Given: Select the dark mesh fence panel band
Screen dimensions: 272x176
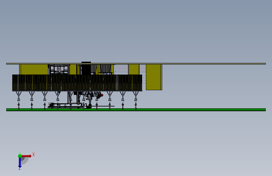Looking at the screenshot, I should click(x=77, y=83).
